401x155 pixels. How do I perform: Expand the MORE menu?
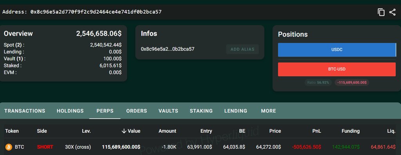[269, 111]
